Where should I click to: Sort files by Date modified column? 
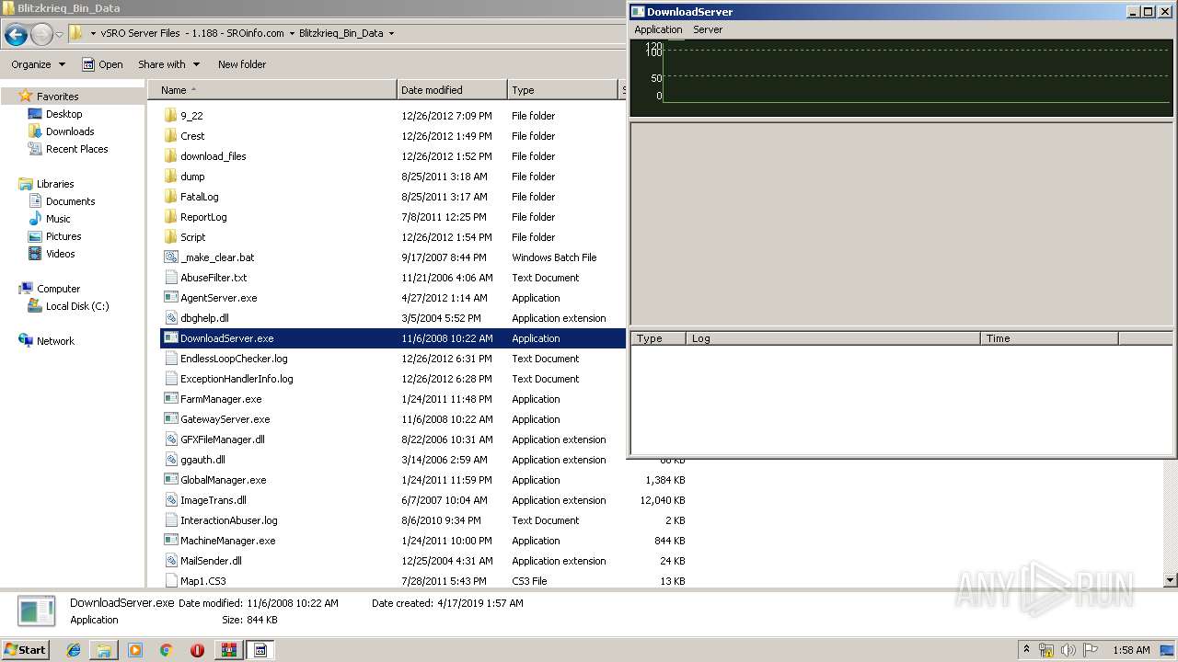tap(452, 90)
